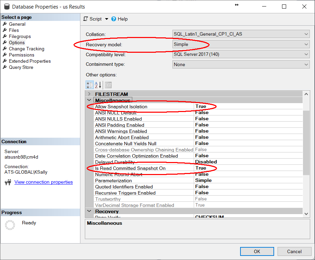This screenshot has width=315, height=260.
Task: Expand the Containment type combo box
Action: [306, 64]
